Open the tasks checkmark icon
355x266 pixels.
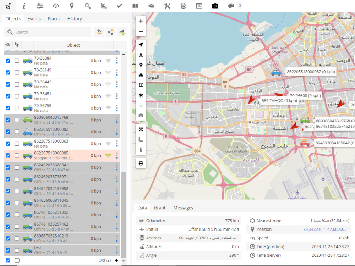(x=119, y=6)
